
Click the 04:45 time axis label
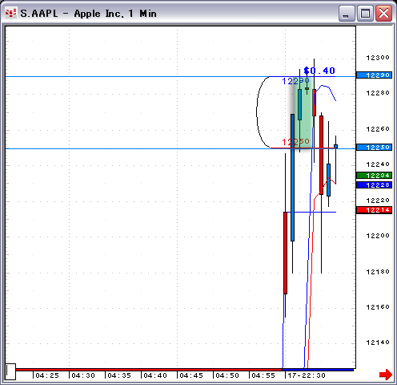pos(191,375)
